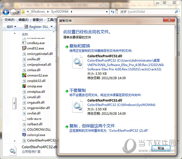Select SysWOW64 segment in address path
Screen dimensions: 182x159
60,12
